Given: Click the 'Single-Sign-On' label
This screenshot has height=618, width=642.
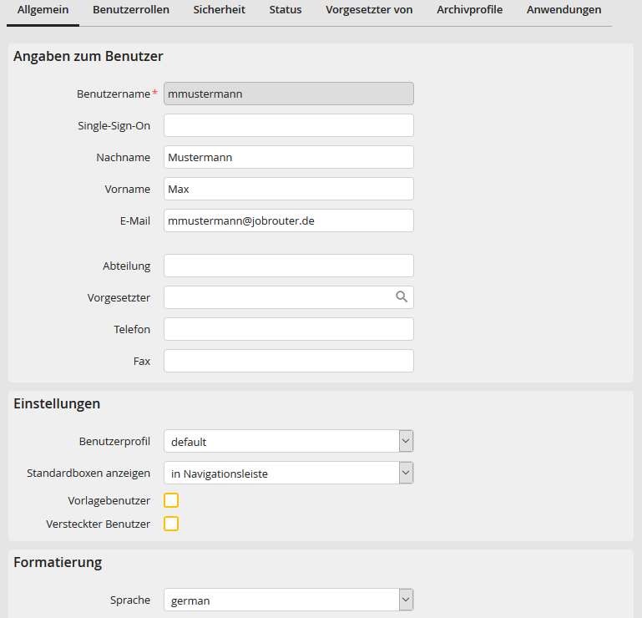Looking at the screenshot, I should coord(114,126).
